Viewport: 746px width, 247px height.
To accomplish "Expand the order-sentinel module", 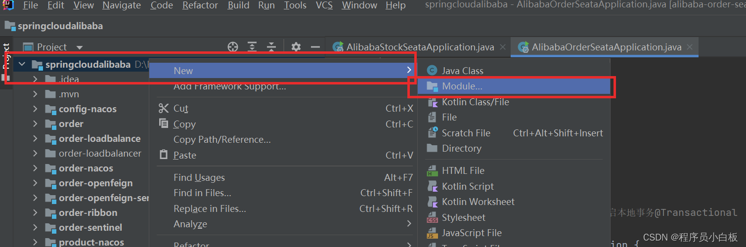I will [35, 227].
